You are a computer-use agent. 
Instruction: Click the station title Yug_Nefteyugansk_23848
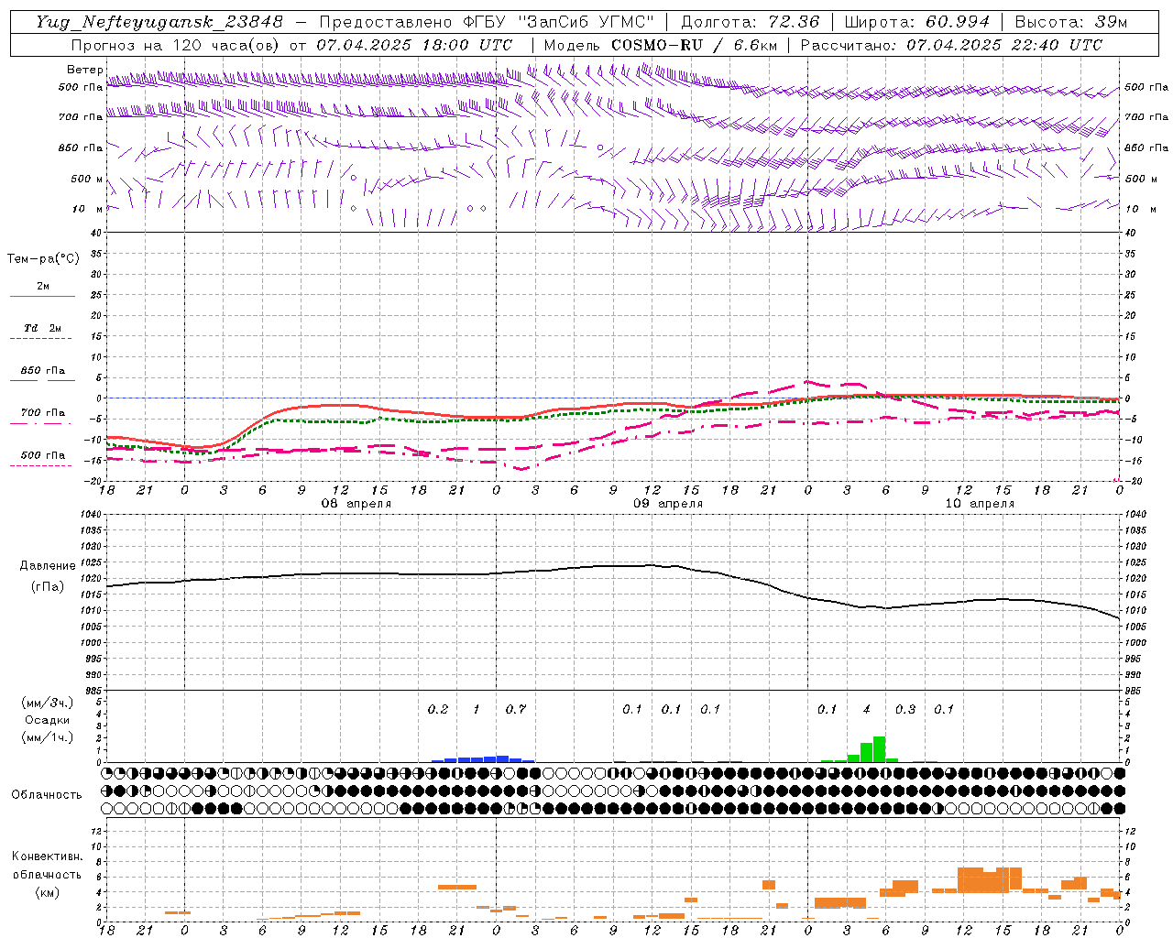click(159, 22)
